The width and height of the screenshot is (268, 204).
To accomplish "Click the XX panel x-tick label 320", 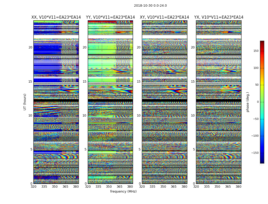I will coord(33,187).
